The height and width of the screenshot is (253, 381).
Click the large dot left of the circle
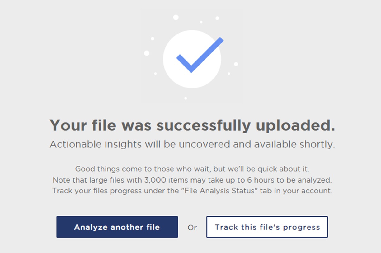(147, 53)
